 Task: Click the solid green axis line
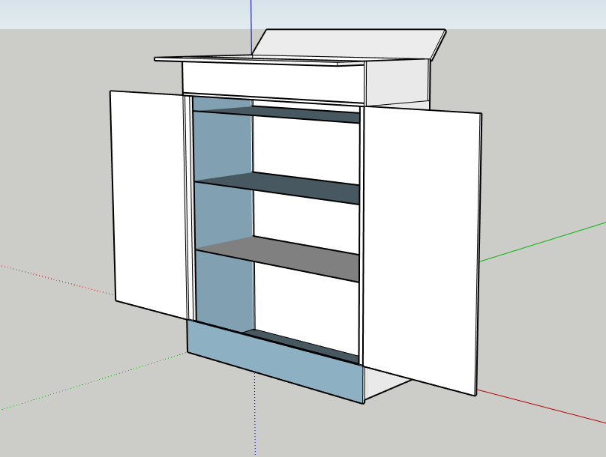click(x=540, y=242)
